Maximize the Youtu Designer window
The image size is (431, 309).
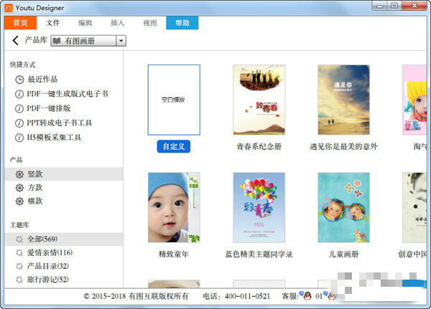point(394,6)
